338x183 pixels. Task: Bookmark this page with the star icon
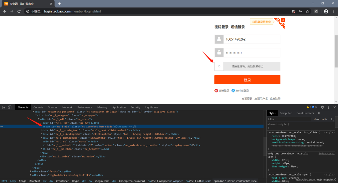pos(307,12)
